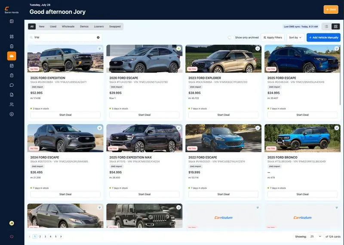Screen dimensions: 344x245
Task: Select the highlighted vehicle inventory sidebar icon
Action: 12,56
